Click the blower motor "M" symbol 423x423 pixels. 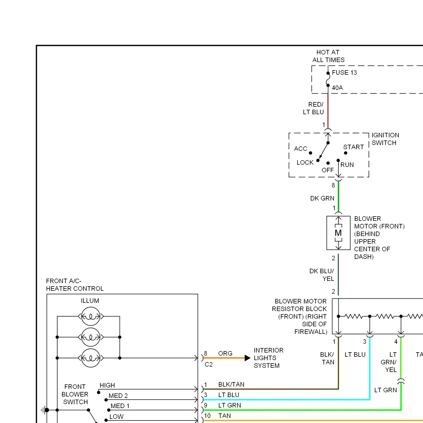(x=338, y=233)
